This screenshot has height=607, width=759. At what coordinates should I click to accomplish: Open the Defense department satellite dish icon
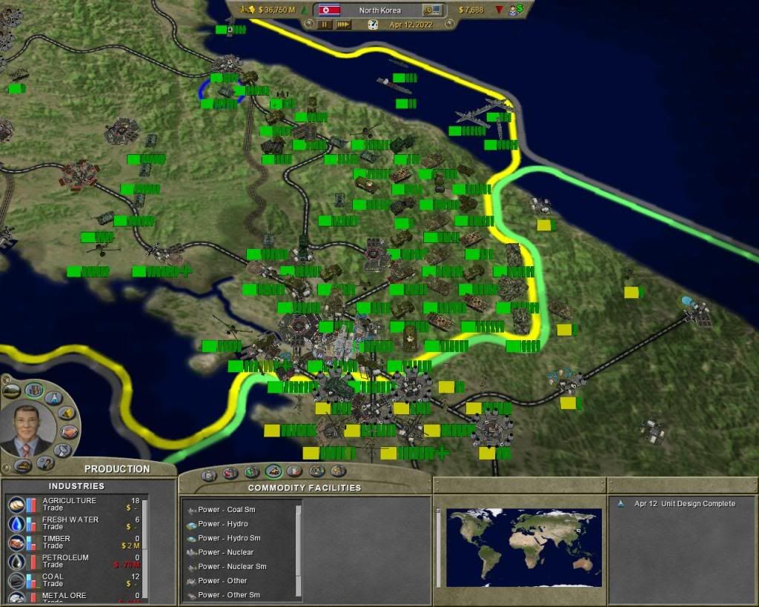coord(62,450)
